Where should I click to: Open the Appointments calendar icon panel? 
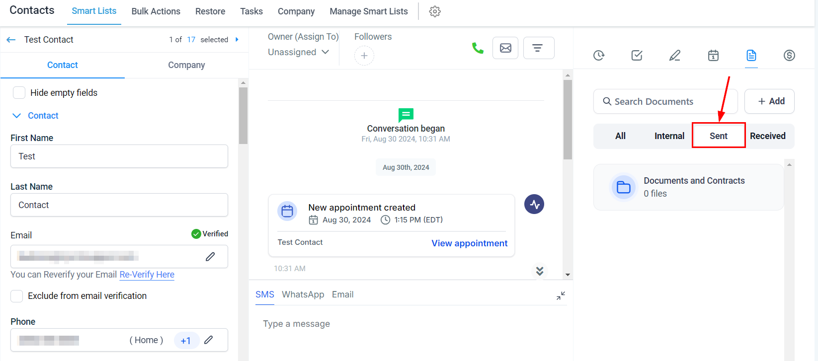pos(713,55)
